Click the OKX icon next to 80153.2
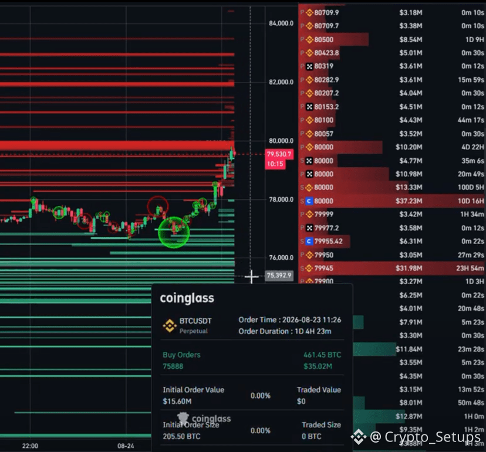The width and height of the screenshot is (486, 452). pos(309,107)
